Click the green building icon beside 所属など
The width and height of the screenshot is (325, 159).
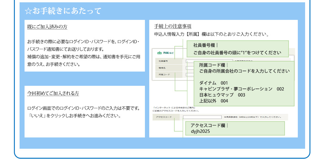159,53
